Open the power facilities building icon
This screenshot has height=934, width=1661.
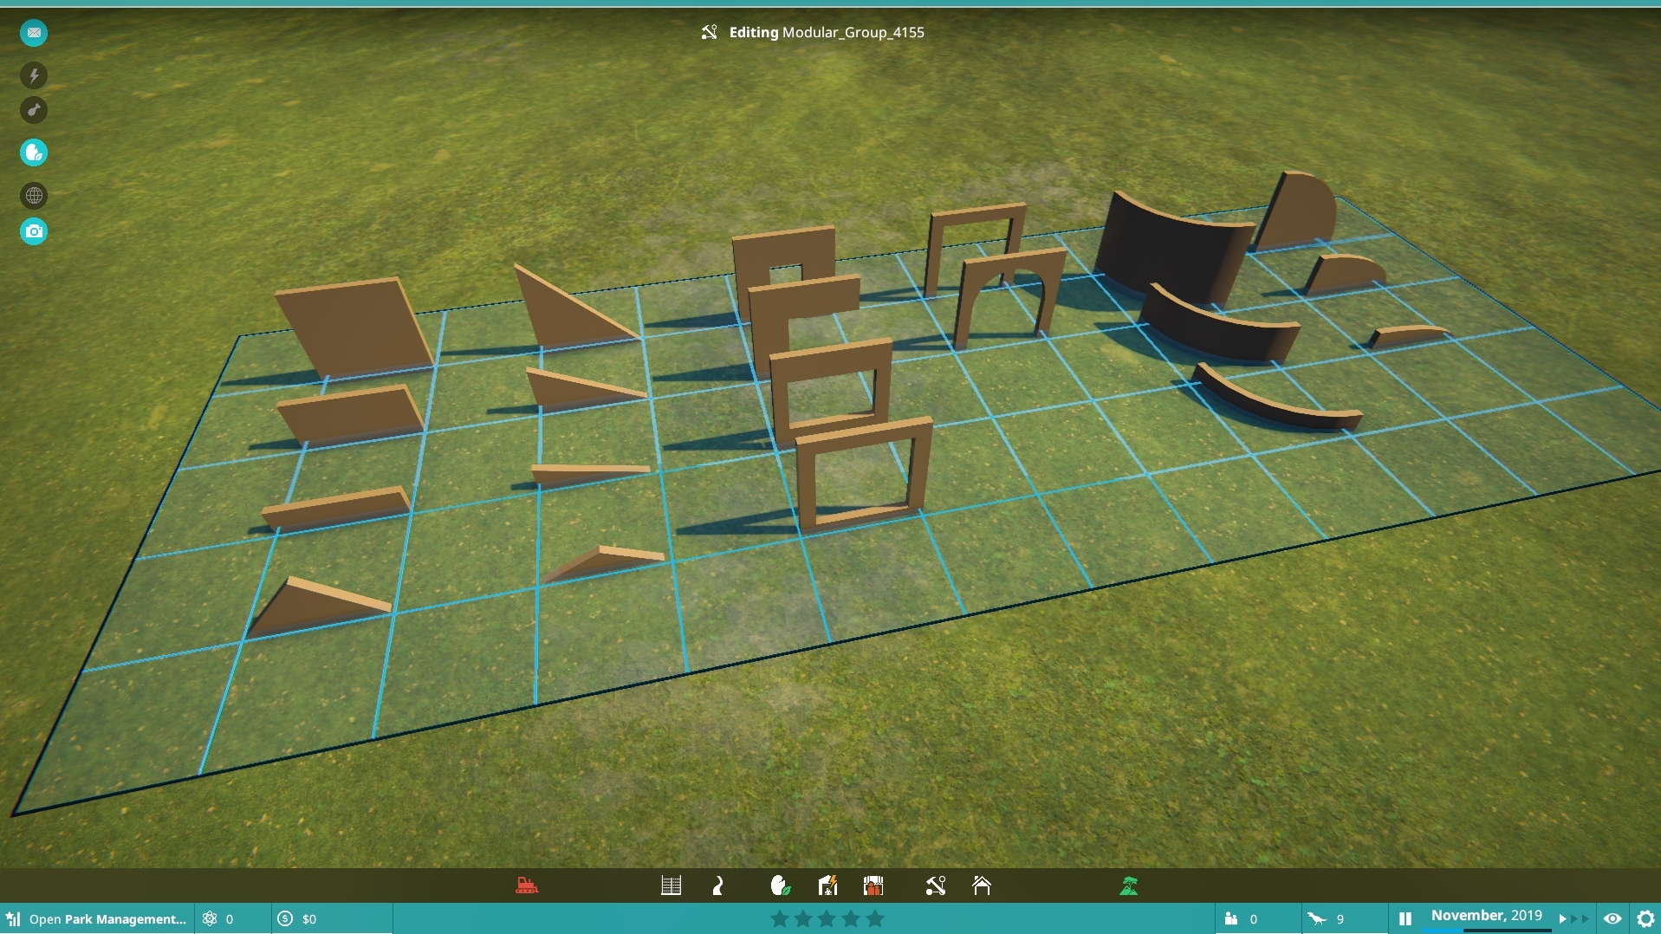tap(827, 885)
